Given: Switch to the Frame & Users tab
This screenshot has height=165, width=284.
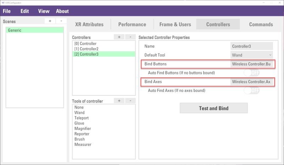Looking at the screenshot, I should (175, 24).
